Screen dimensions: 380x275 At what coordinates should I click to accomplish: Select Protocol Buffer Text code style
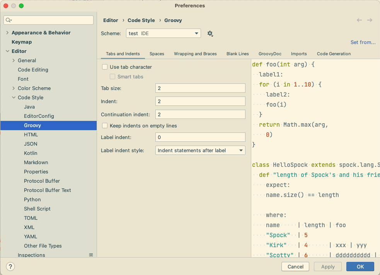coord(48,190)
